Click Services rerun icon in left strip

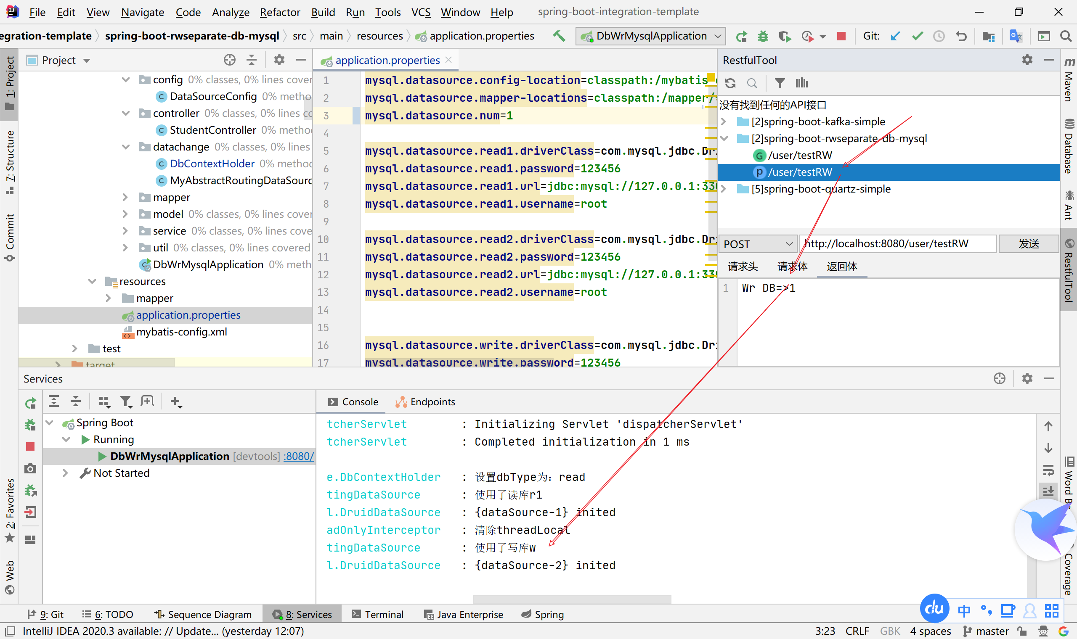(30, 403)
